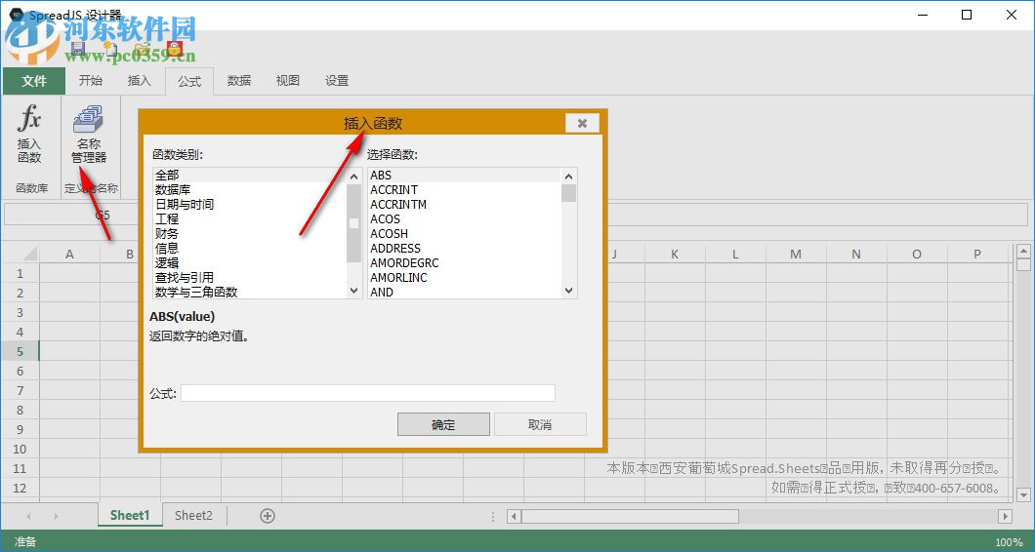Select the AMORLINC function
Image resolution: width=1035 pixels, height=552 pixels.
[x=464, y=277]
